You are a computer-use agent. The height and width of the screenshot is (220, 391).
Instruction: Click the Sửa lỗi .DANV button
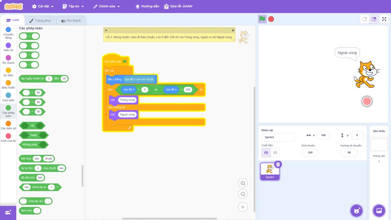tap(178, 6)
